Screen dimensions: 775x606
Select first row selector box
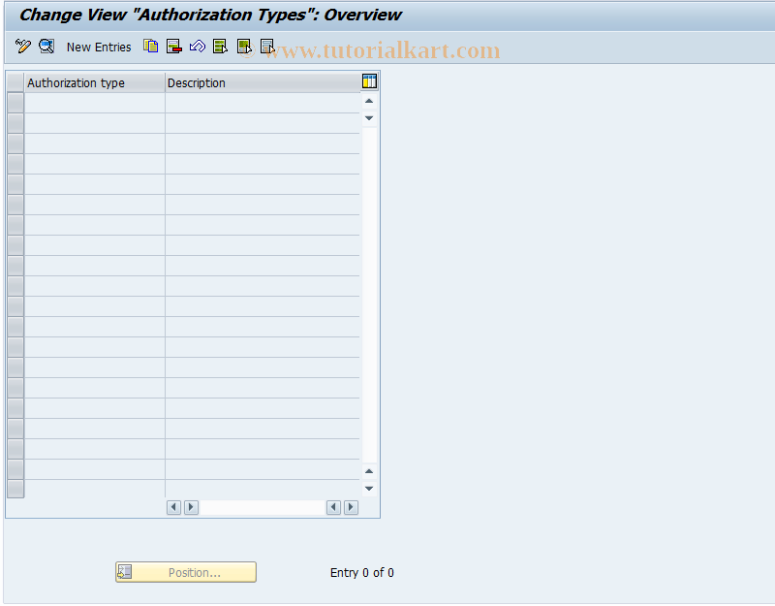pos(15,103)
